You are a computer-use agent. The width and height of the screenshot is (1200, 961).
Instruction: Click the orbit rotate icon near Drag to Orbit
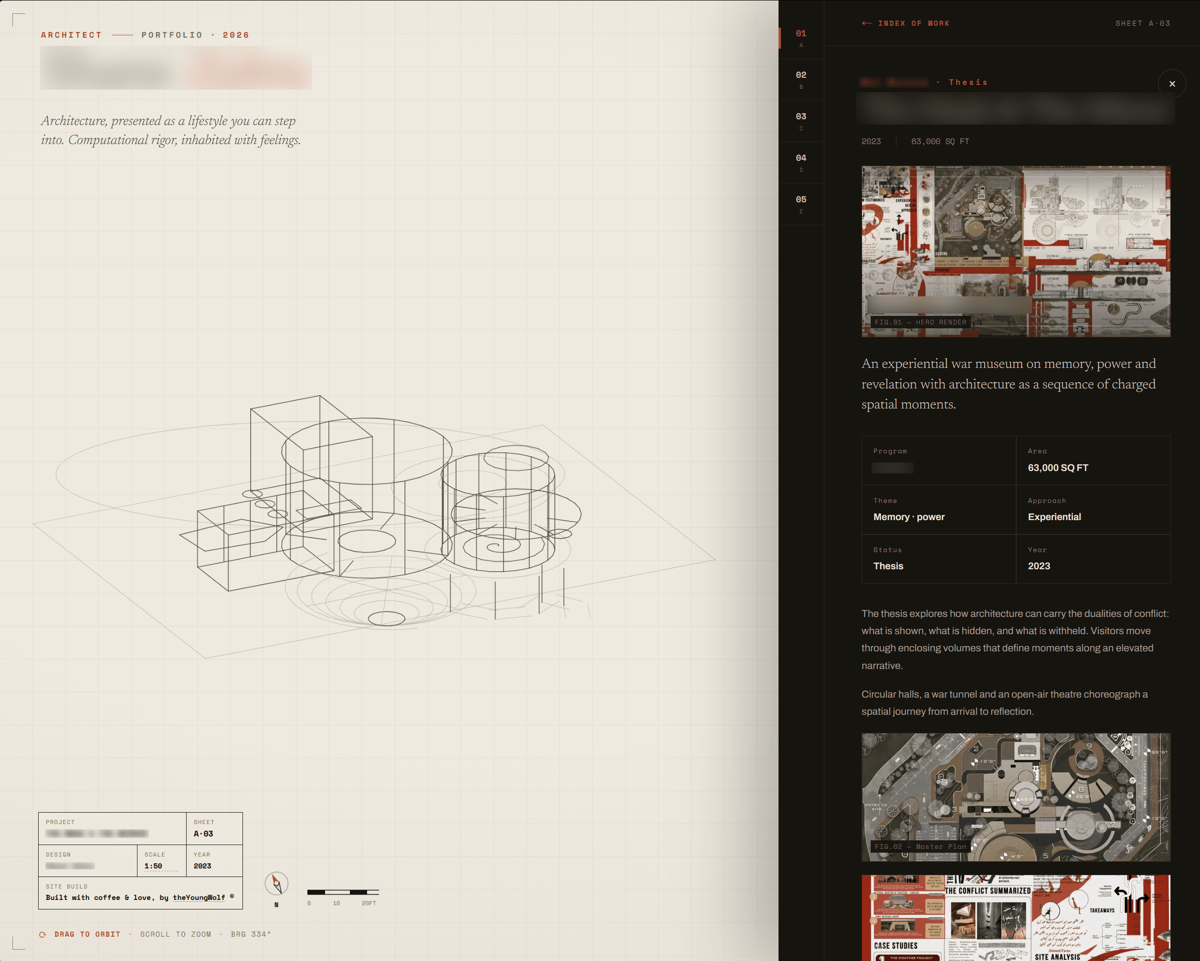click(x=43, y=934)
